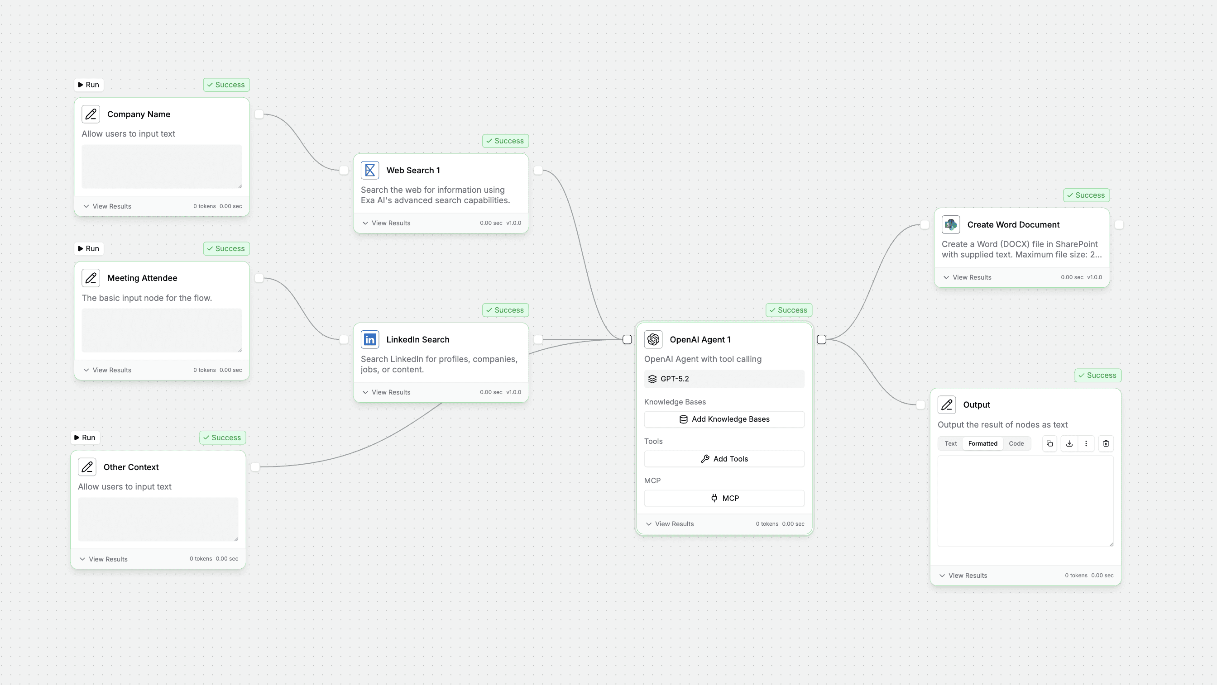Switch Output view to Code tab

click(1016, 443)
